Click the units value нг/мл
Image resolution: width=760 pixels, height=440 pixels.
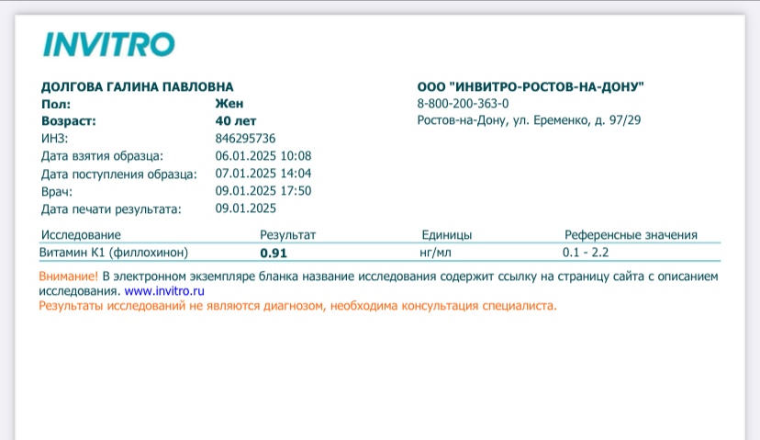[435, 253]
